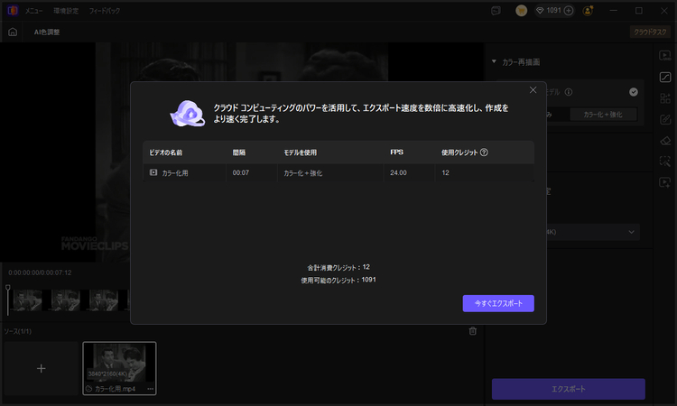Viewport: 677px width, 406px height.
Task: Click the help icon beside 使用クレジット
Action: point(485,152)
